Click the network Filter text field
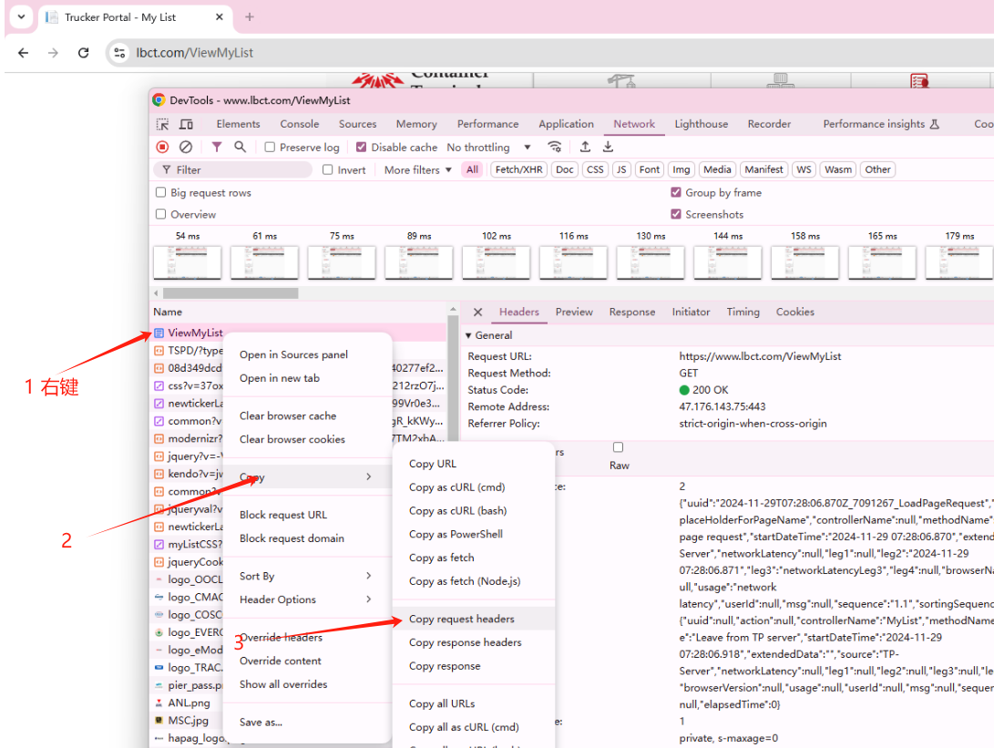 click(233, 169)
